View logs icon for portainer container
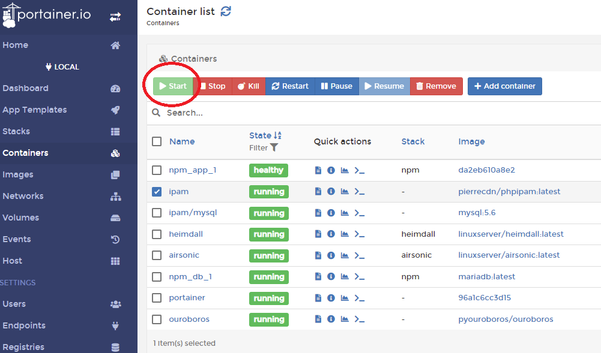 tap(318, 297)
